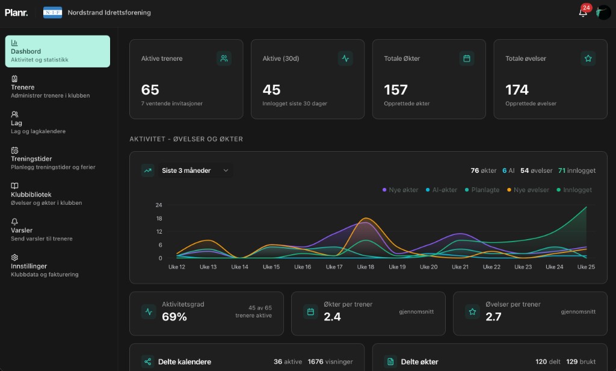Click the Nordstrand Idrettsforening club name
The image size is (616, 371).
pyautogui.click(x=109, y=13)
